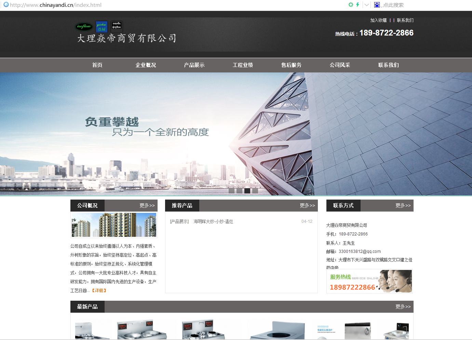Click the 服务热线 customer service banner

(369, 281)
